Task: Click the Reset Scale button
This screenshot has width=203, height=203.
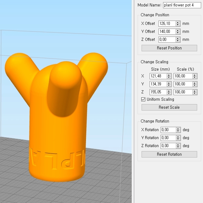Action: pos(169,107)
